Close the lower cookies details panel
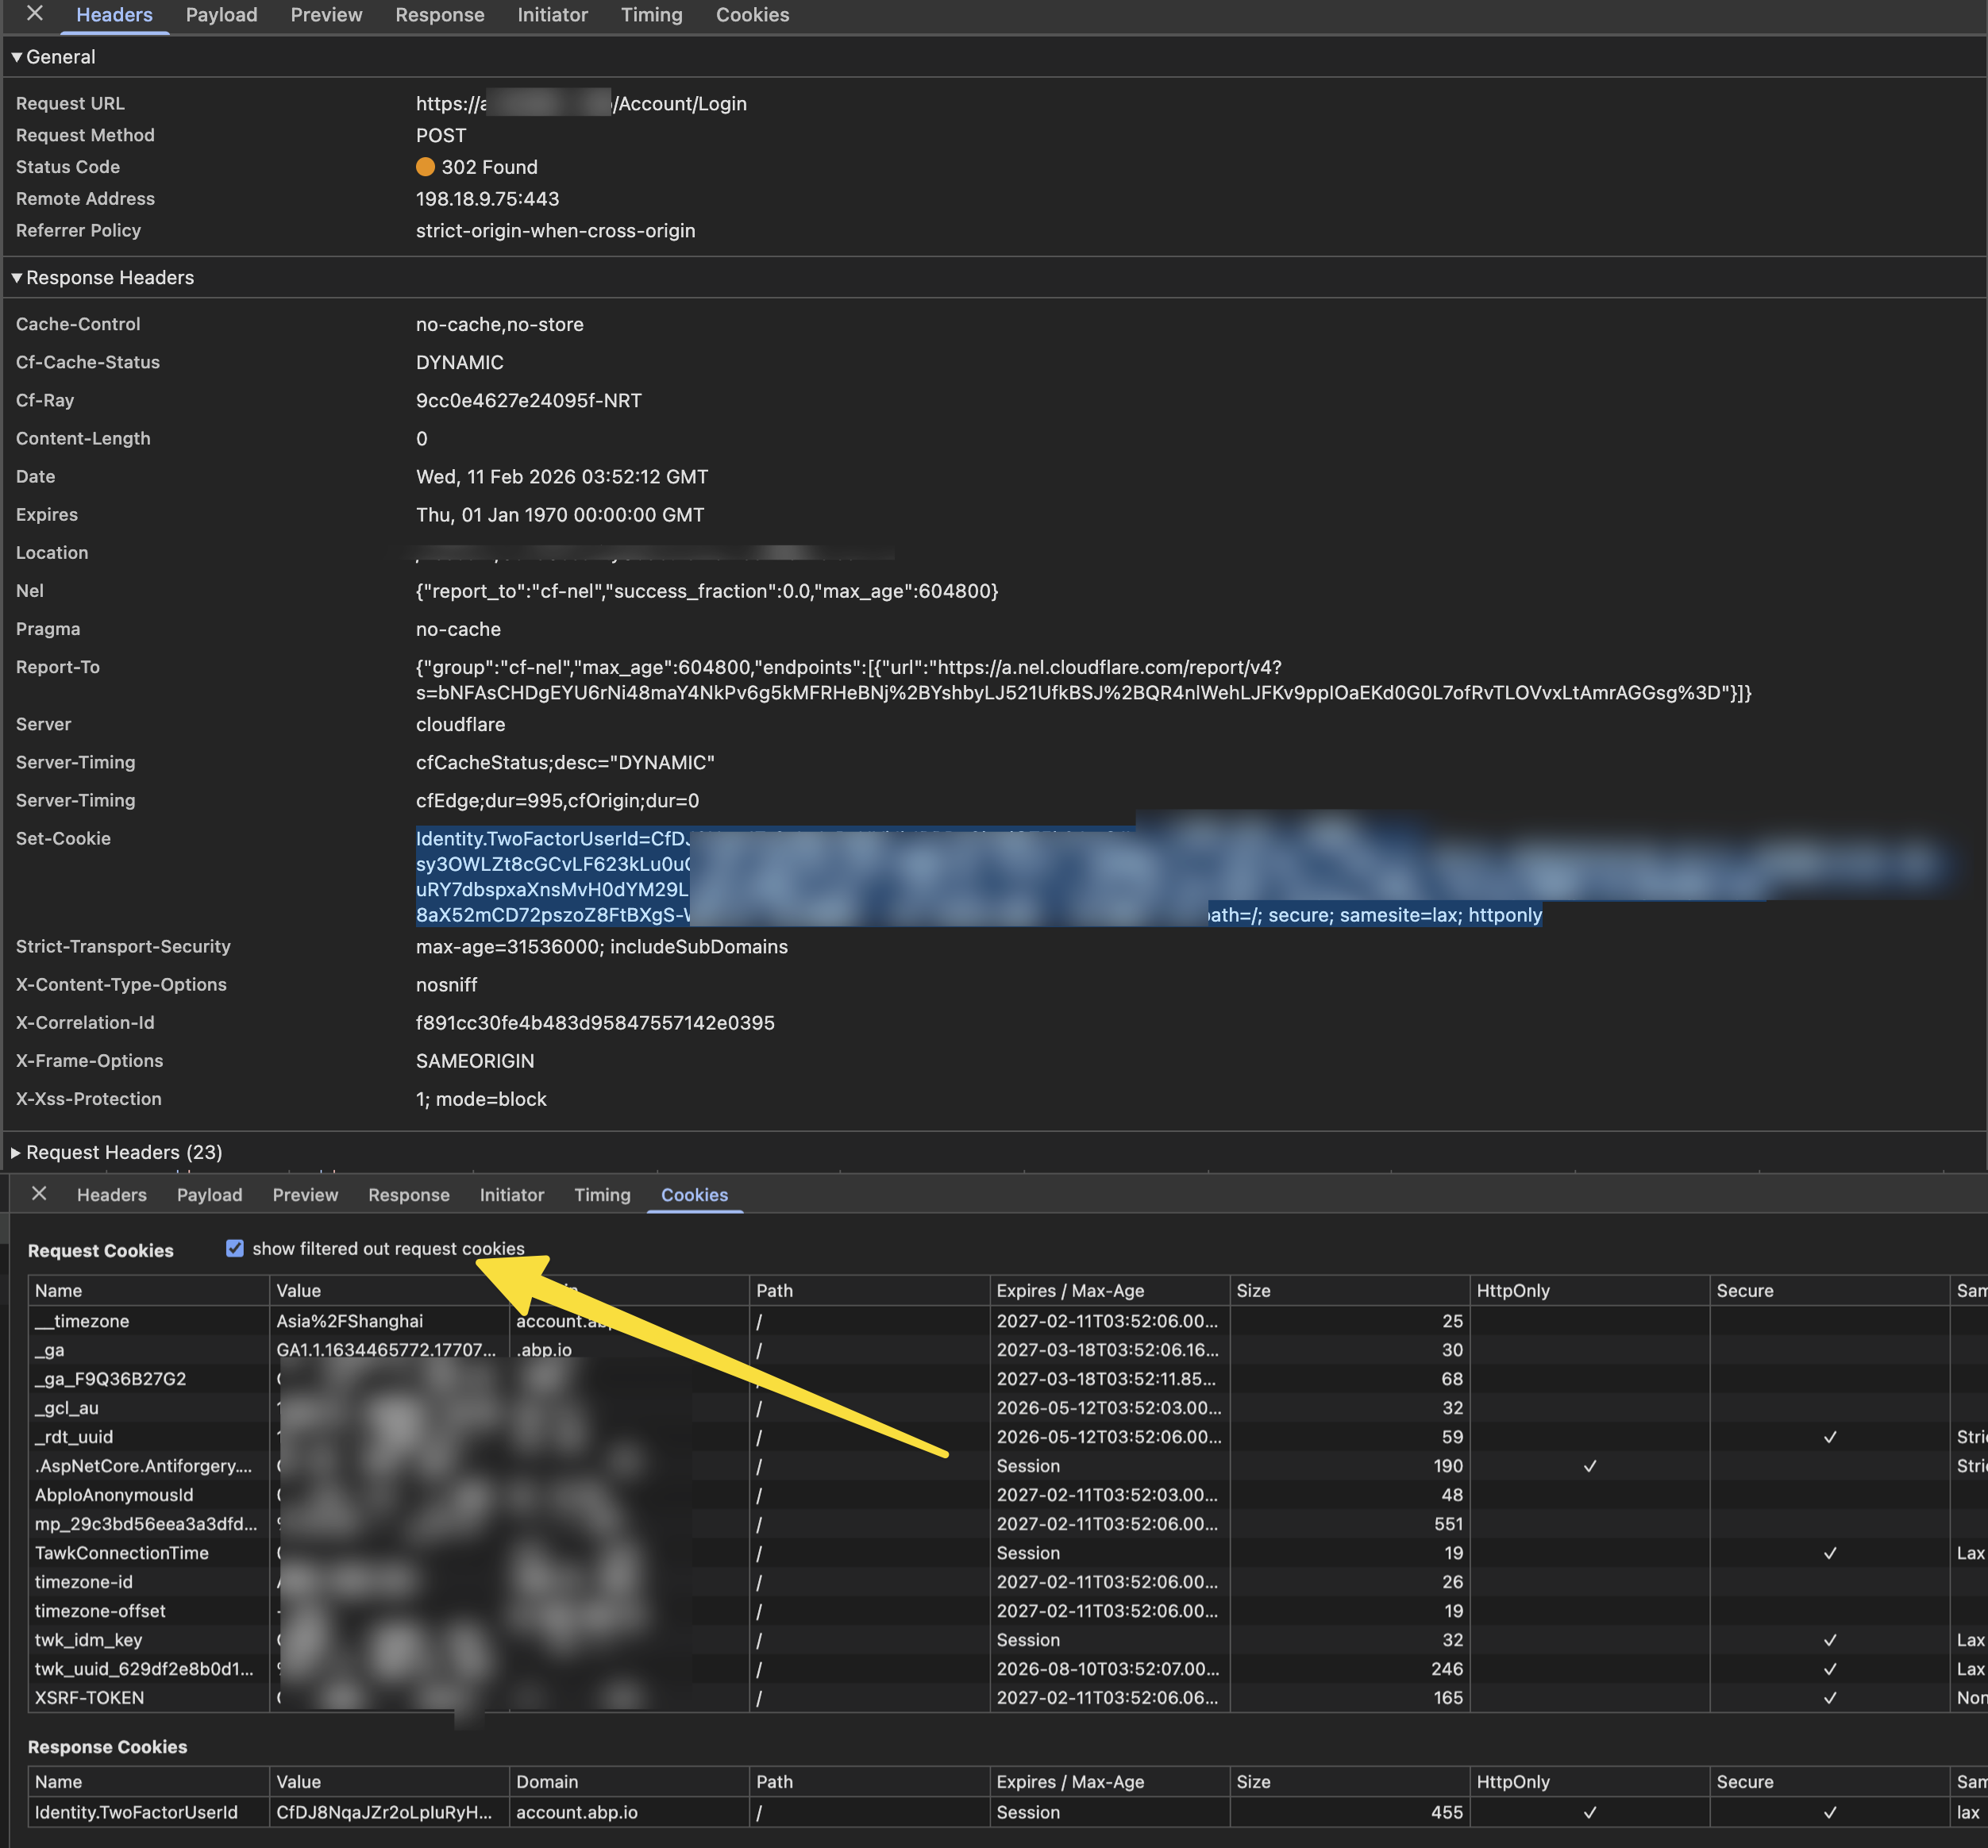Viewport: 1988px width, 1848px height. coord(39,1193)
